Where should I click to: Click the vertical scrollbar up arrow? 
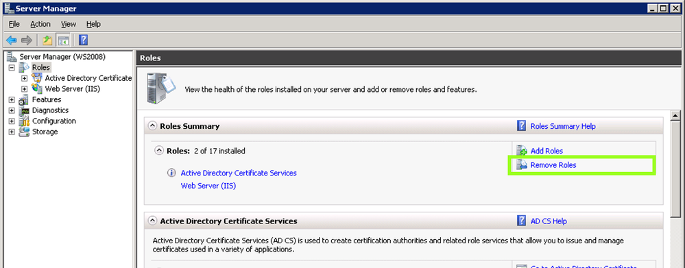(x=675, y=116)
